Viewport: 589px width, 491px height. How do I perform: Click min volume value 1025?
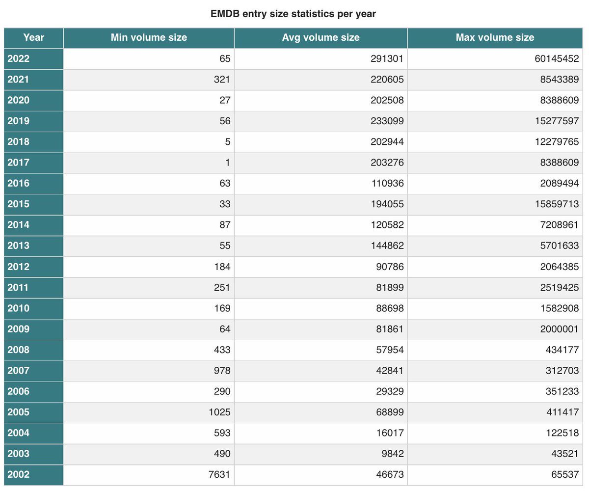pos(219,412)
